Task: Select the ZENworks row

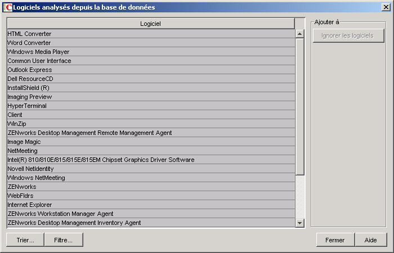Action: click(151, 187)
